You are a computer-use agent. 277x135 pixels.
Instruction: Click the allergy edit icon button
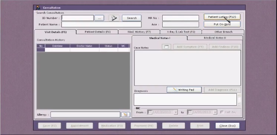click(x=126, y=115)
